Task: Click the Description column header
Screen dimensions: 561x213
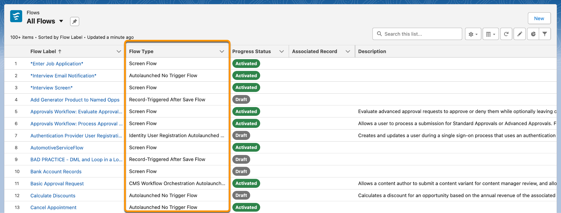Action: click(372, 51)
